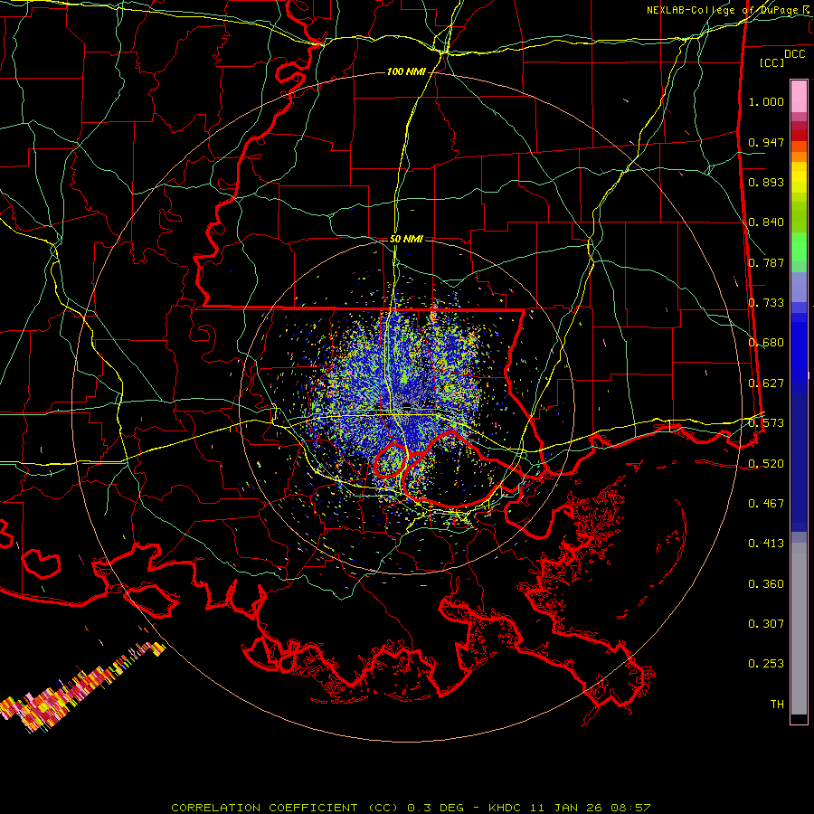
Task: Click the CORRELATION COEFFICIENT (CC) caption text
Action: [x=287, y=808]
